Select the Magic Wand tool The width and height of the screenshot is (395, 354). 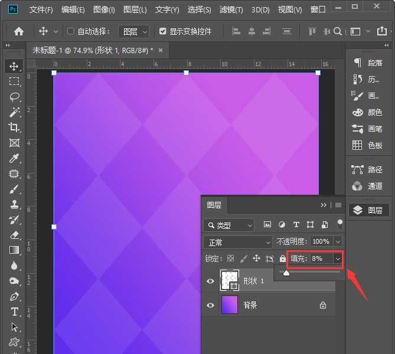tap(14, 112)
